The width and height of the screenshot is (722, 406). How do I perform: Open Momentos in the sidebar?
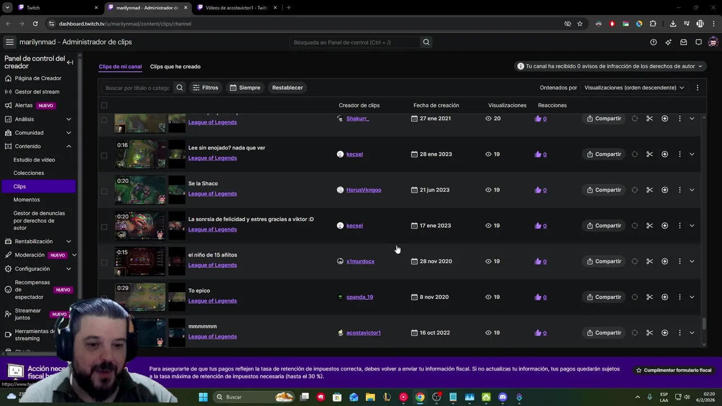click(27, 200)
